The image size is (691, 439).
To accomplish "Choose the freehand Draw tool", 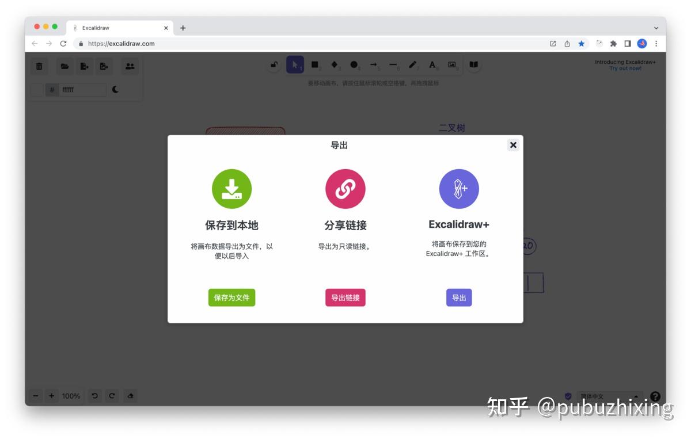I will pyautogui.click(x=413, y=64).
